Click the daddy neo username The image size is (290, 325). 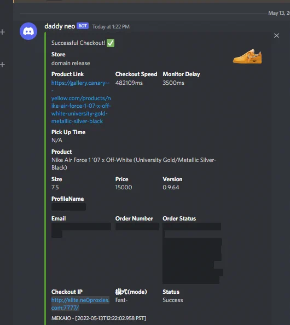pos(60,26)
